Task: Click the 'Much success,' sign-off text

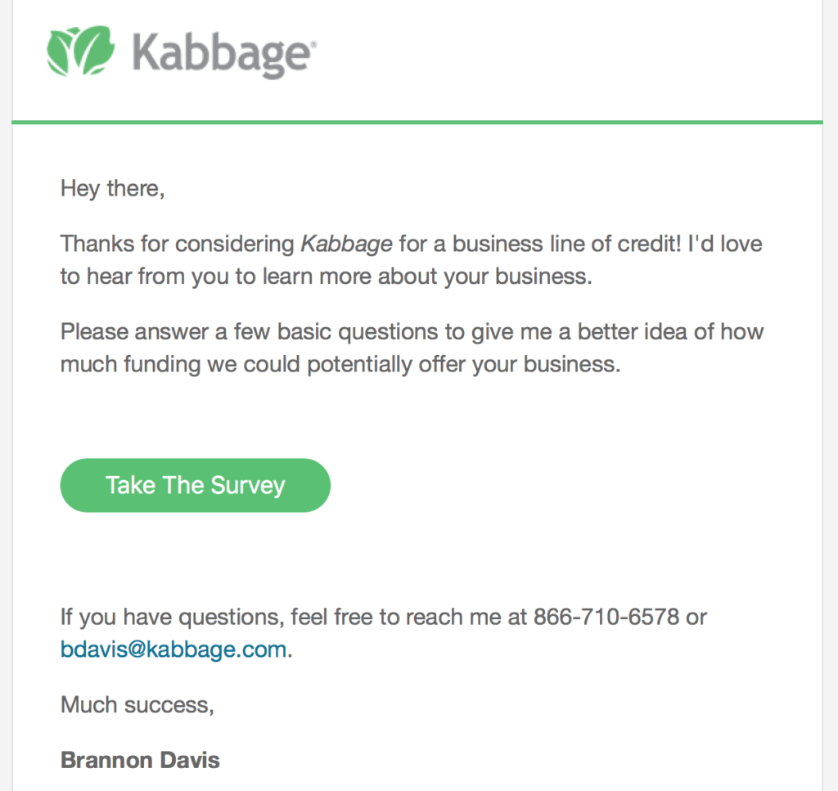Action: tap(137, 704)
